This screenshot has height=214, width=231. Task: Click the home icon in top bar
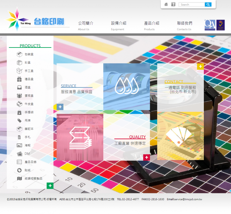(x=166, y=4)
